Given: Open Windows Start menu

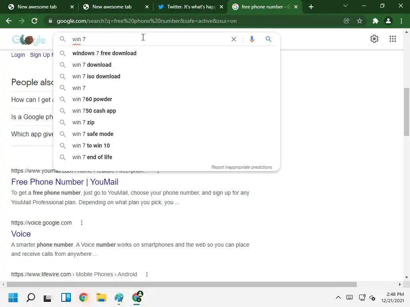Looking at the screenshot, I should point(13,297).
